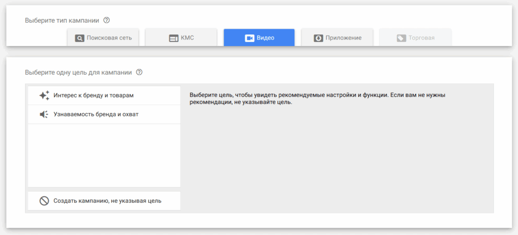Image resolution: width=518 pixels, height=235 pixels.
Task: Click the display icon on the КМС tab
Action: (x=174, y=38)
